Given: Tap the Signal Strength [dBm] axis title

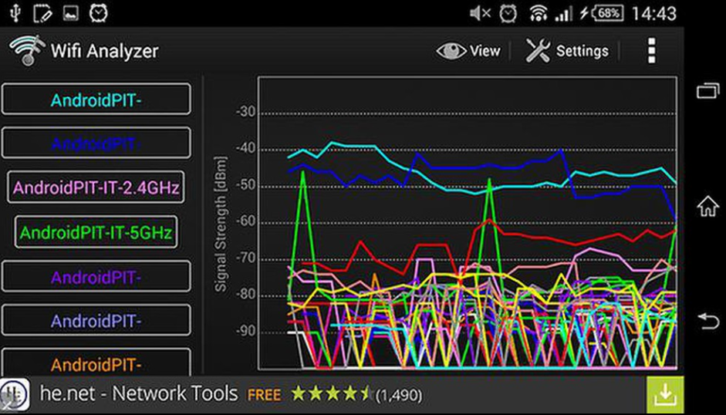Looking at the screenshot, I should pos(221,224).
